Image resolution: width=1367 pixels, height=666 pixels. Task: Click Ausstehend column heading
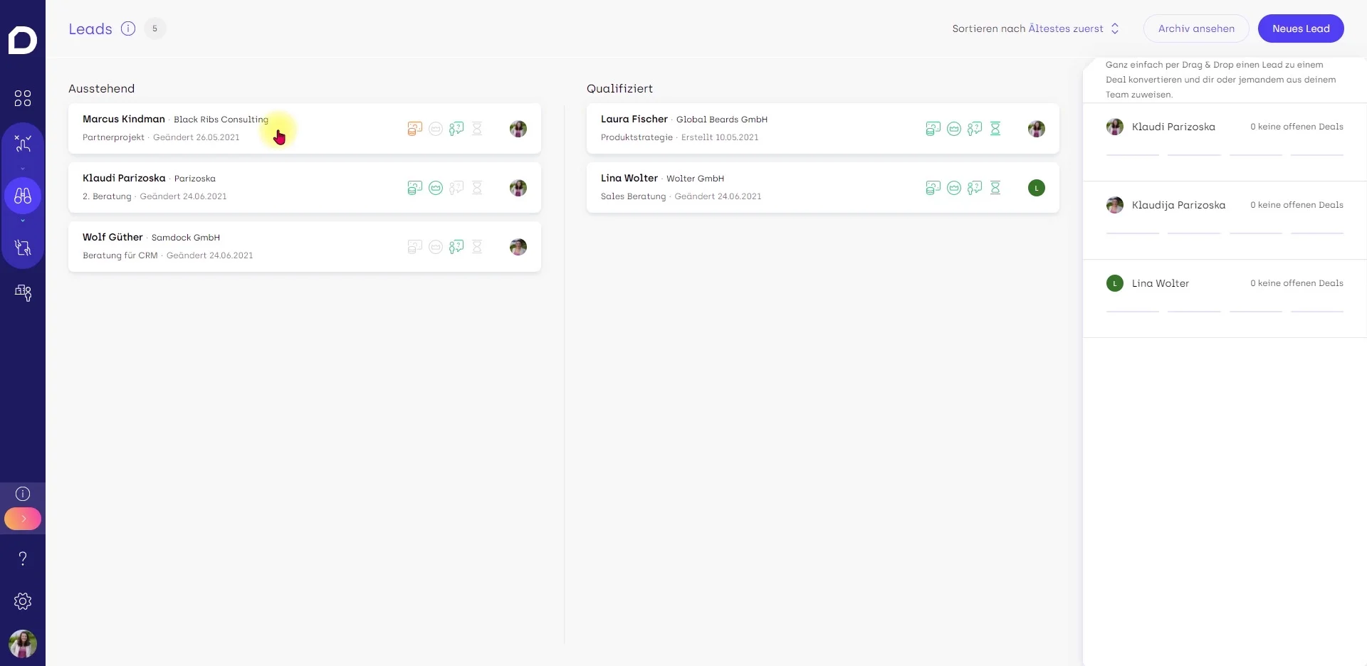(101, 88)
